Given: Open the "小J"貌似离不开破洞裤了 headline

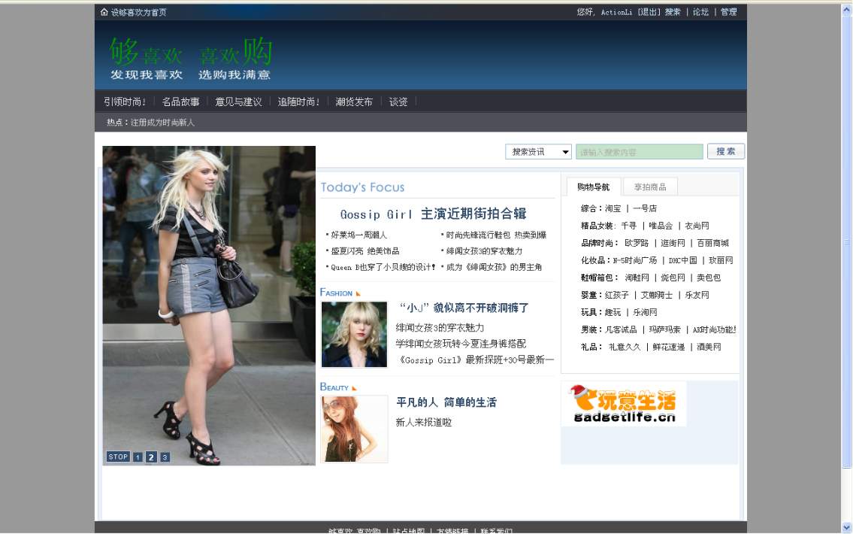Looking at the screenshot, I should tap(464, 308).
